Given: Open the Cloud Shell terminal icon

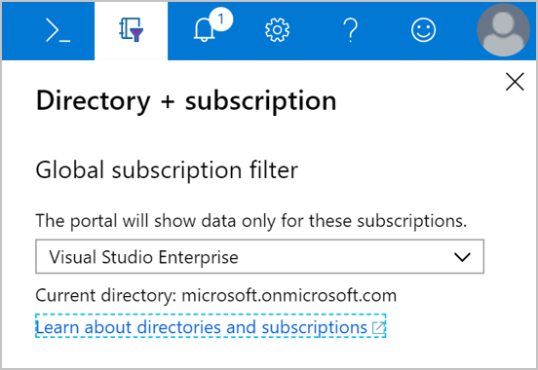Looking at the screenshot, I should pyautogui.click(x=58, y=31).
